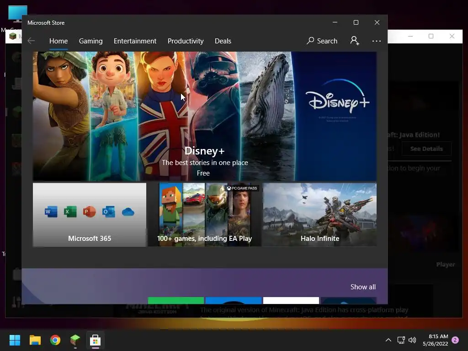This screenshot has height=351, width=468.
Task: Open the Microsoft 365 tile
Action: click(x=90, y=215)
